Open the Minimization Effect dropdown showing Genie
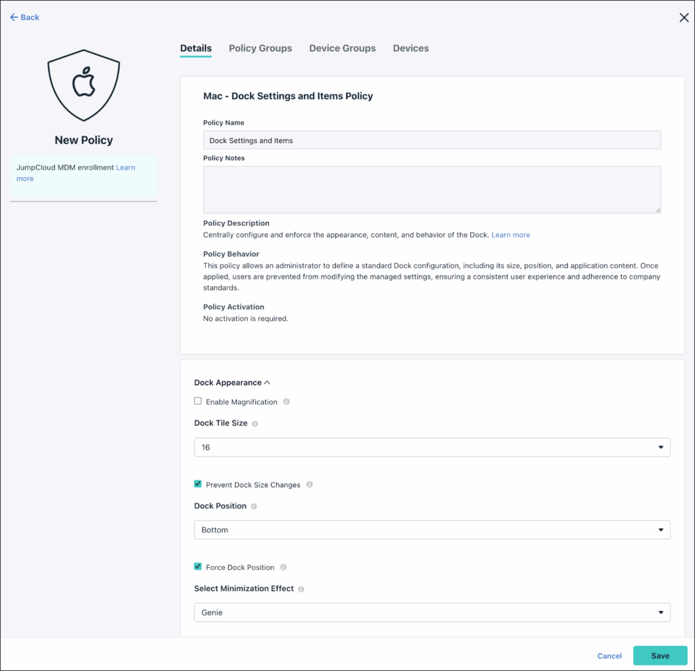695x671 pixels. (x=432, y=613)
